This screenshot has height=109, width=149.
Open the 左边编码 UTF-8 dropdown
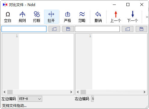click(30, 99)
